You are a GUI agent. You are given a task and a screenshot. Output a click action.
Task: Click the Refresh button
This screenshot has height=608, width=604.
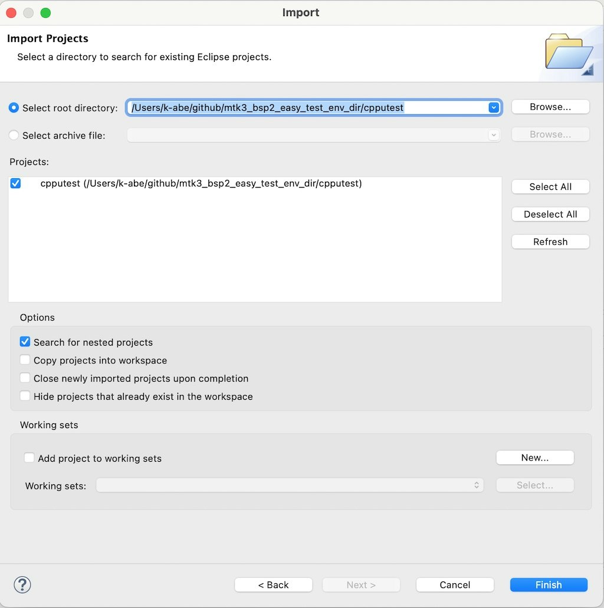pyautogui.click(x=550, y=241)
